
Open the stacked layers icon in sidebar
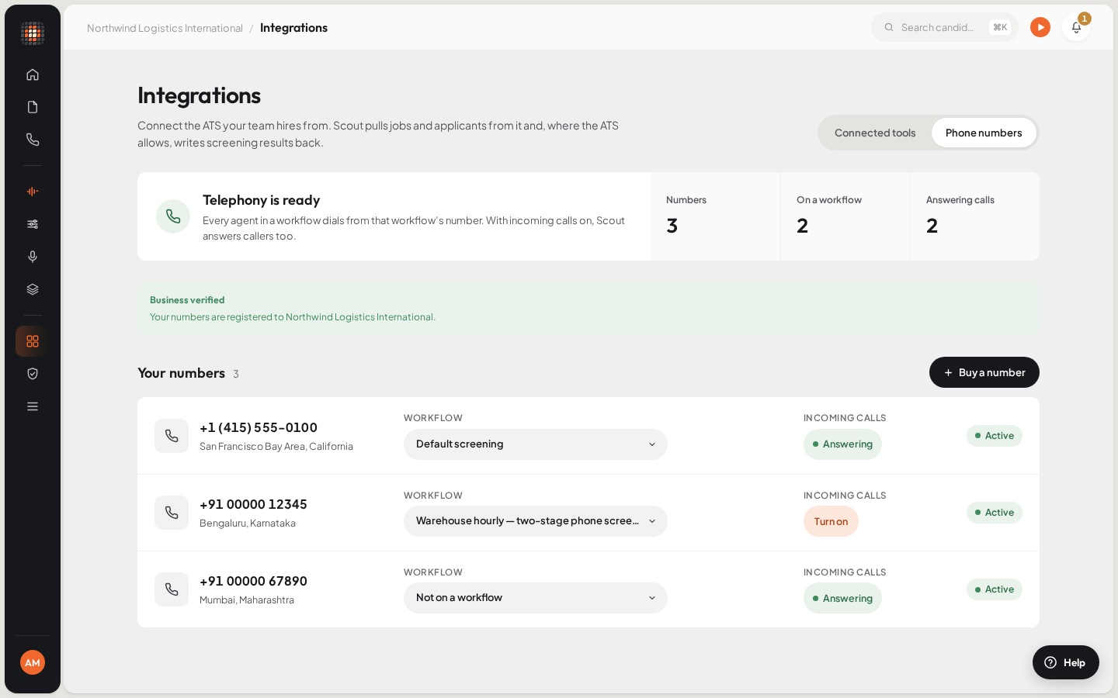(33, 289)
